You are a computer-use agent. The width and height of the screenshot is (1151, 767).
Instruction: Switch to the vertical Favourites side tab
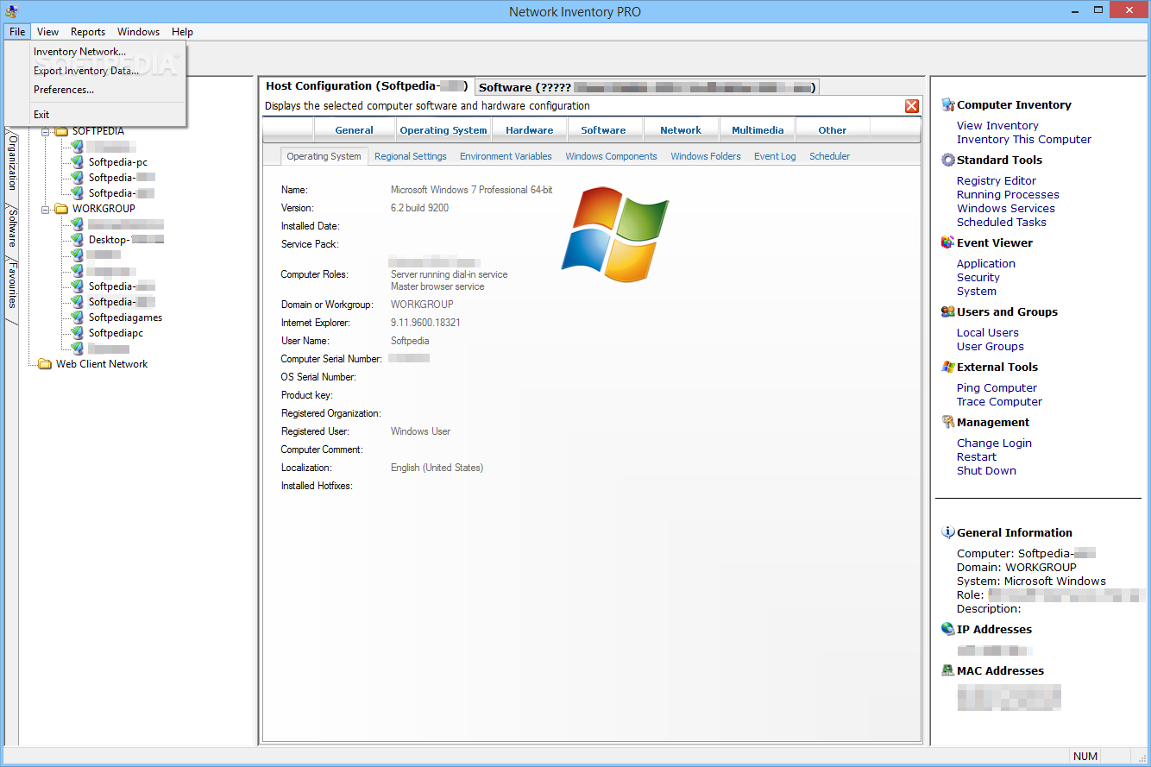(x=12, y=286)
